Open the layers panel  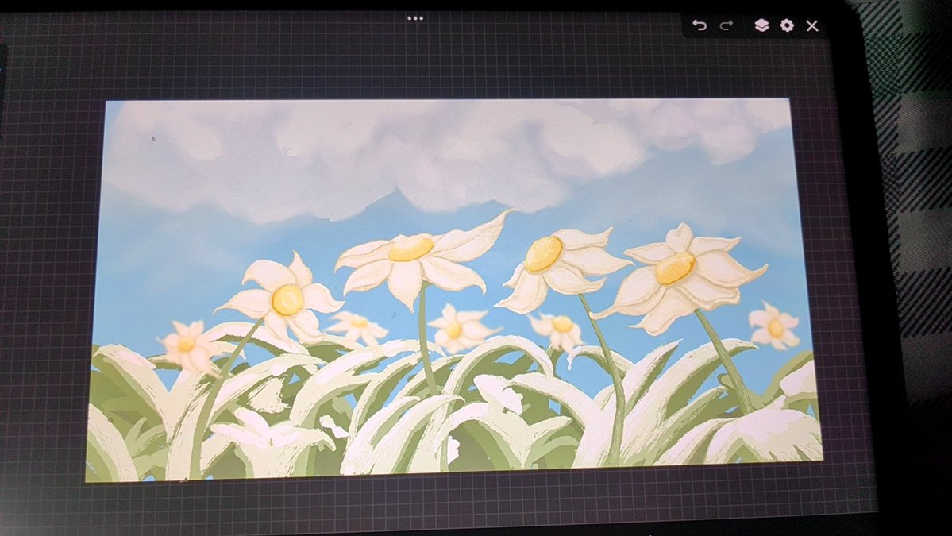click(761, 25)
